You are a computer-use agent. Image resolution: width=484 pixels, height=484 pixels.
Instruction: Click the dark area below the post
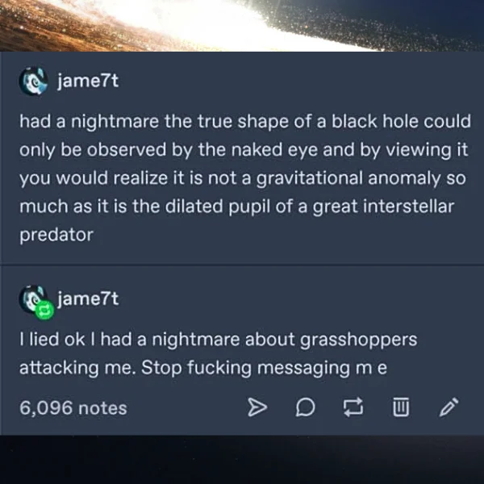242,460
